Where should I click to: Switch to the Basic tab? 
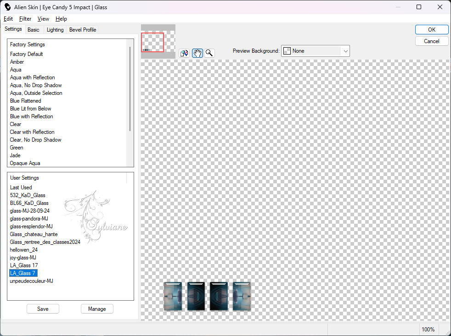point(34,30)
